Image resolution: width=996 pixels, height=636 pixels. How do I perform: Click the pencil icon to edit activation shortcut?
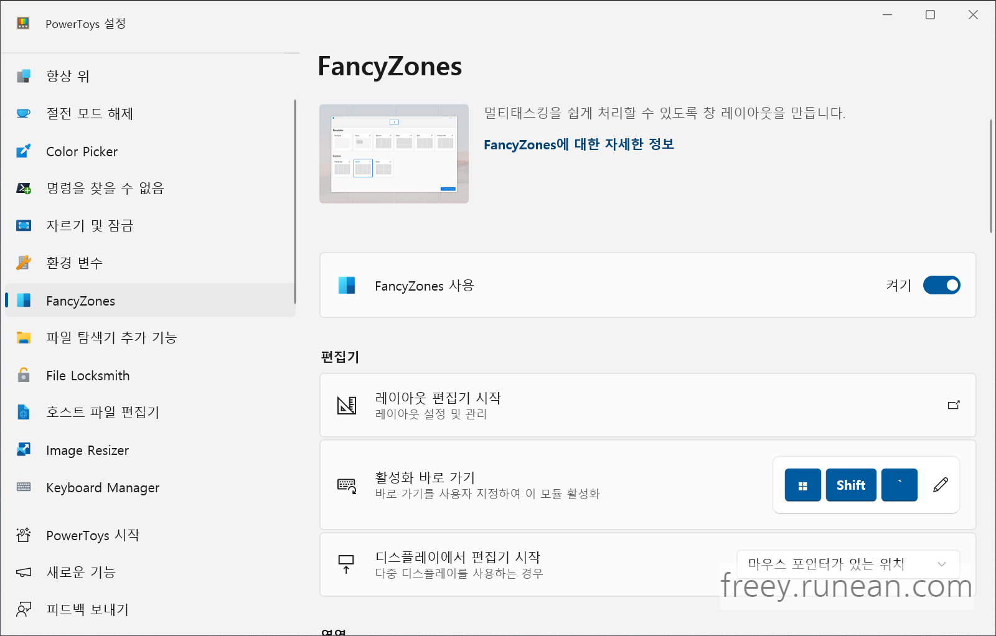(941, 485)
